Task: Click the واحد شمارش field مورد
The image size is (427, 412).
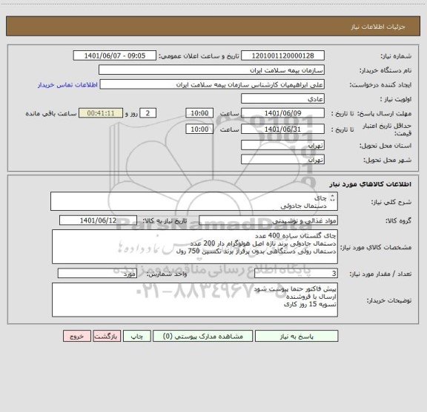Action: pyautogui.click(x=97, y=274)
